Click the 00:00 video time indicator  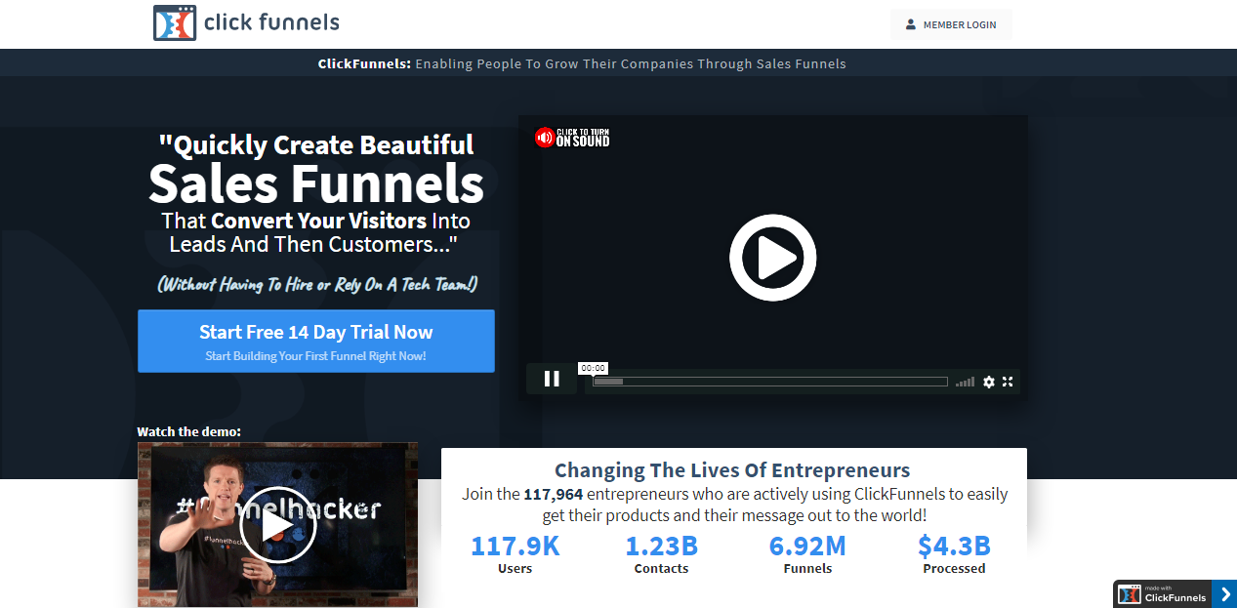point(593,368)
